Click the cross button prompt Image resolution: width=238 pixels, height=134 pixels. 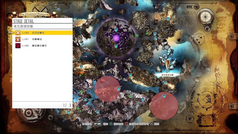click(152, 124)
